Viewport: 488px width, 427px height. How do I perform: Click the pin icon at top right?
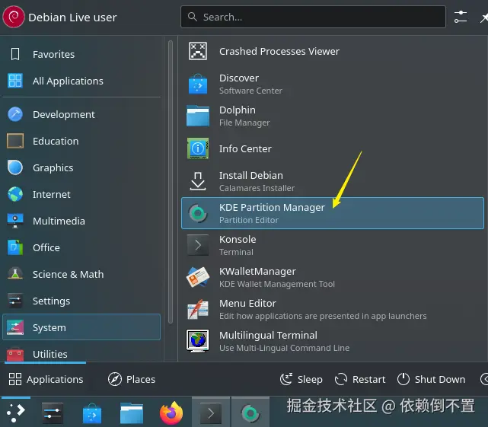point(484,18)
